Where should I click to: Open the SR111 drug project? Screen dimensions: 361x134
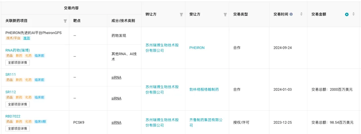coord(10,74)
